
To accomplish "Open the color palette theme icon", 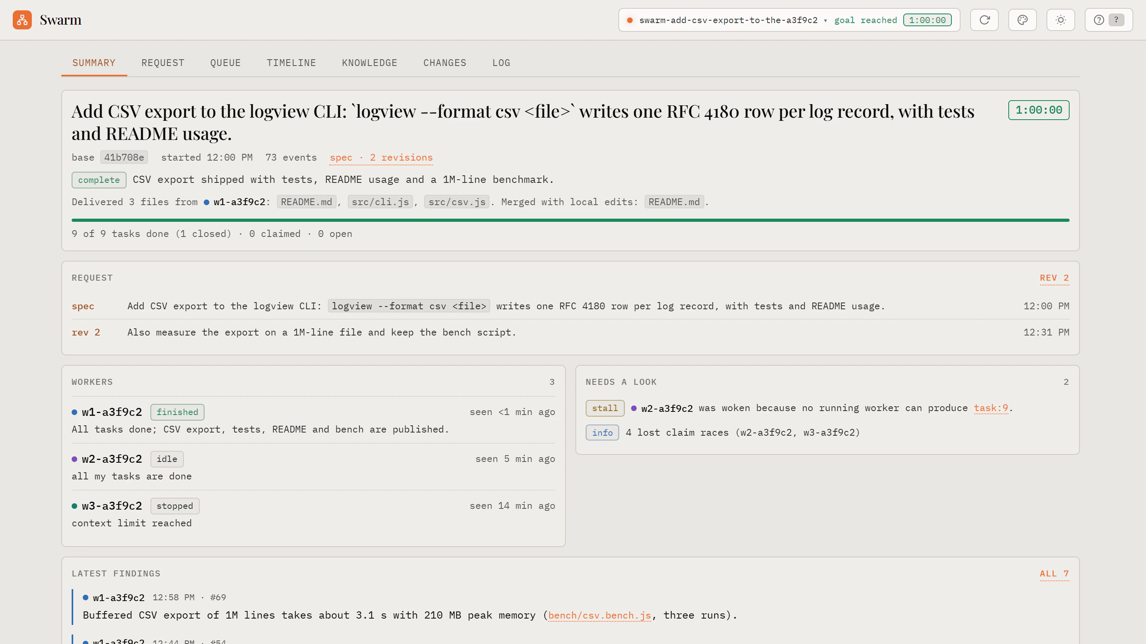I will [1022, 19].
